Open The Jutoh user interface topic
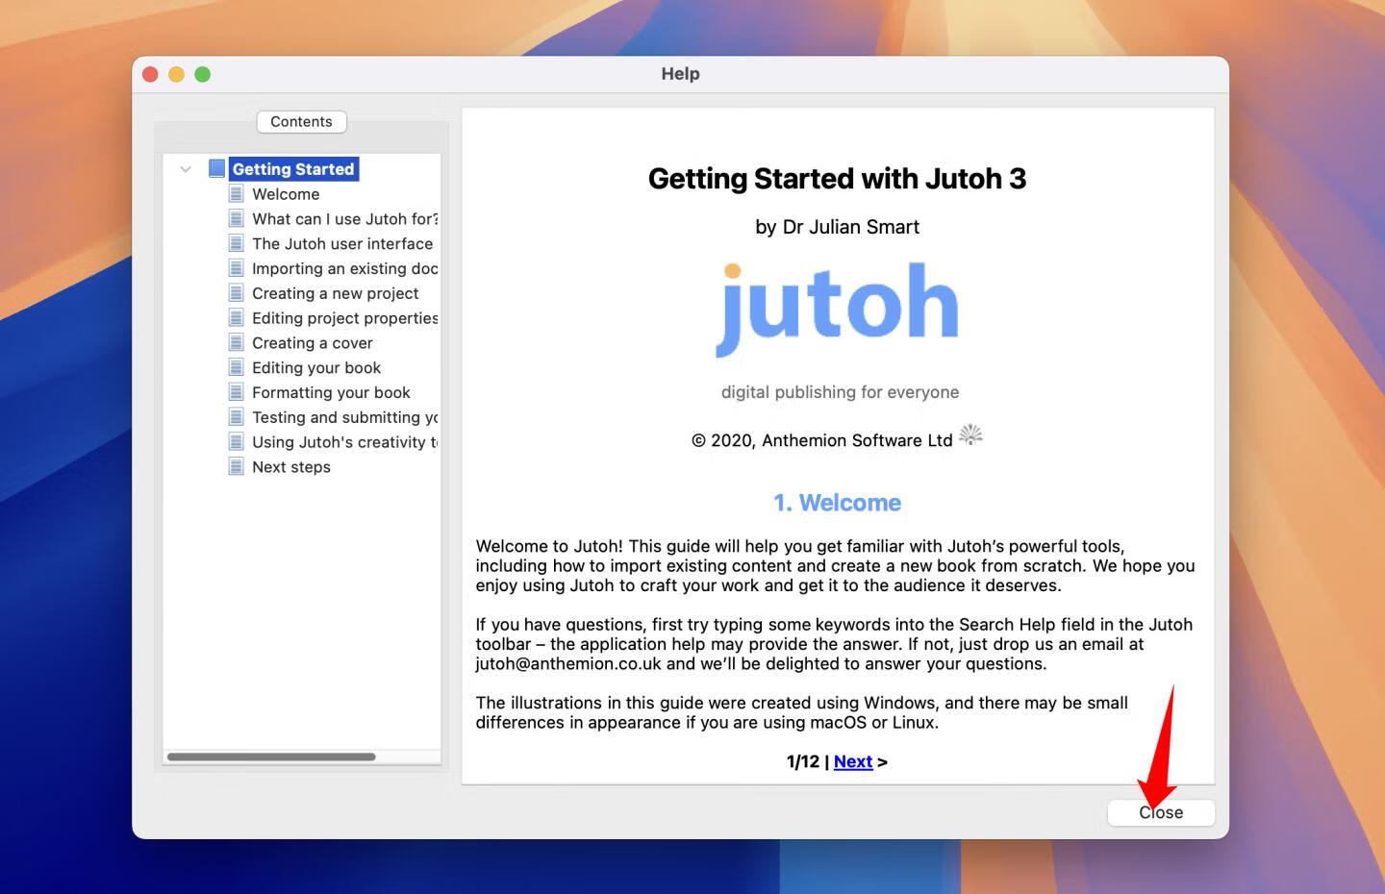Screen dimensions: 1385x894 point(342,244)
